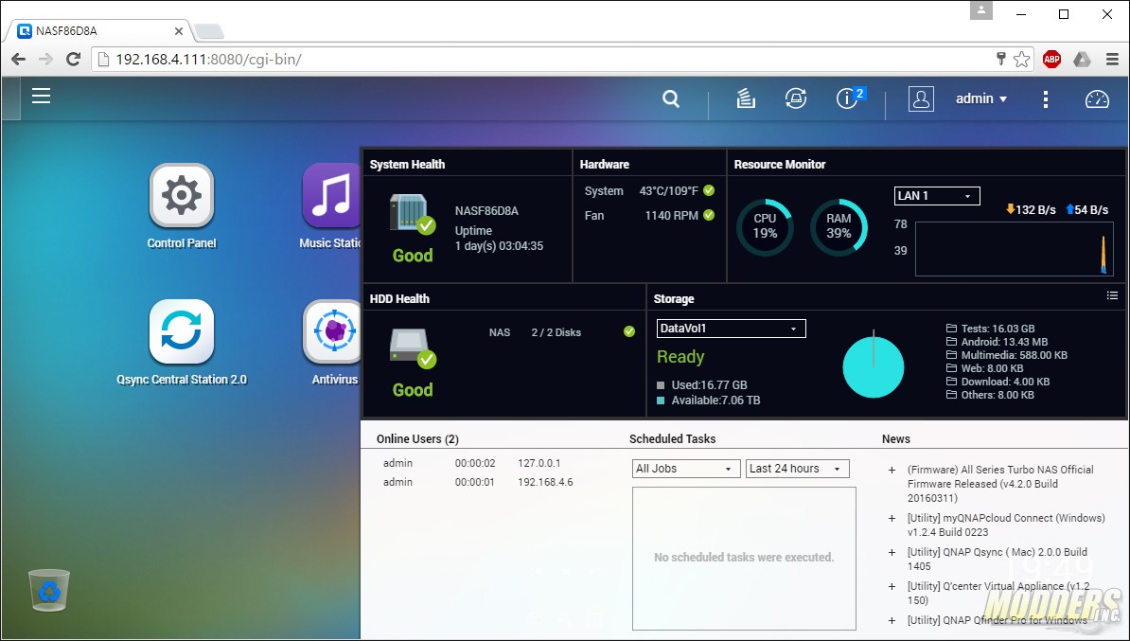Click the Storage panel header
The image size is (1130, 641).
[x=674, y=298]
